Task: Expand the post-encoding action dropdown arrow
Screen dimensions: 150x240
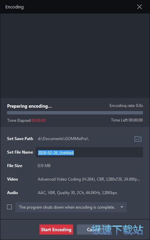Action: (122, 207)
